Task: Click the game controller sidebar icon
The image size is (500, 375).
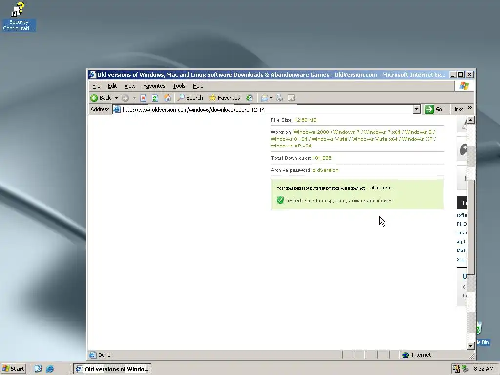Action: pyautogui.click(x=462, y=149)
